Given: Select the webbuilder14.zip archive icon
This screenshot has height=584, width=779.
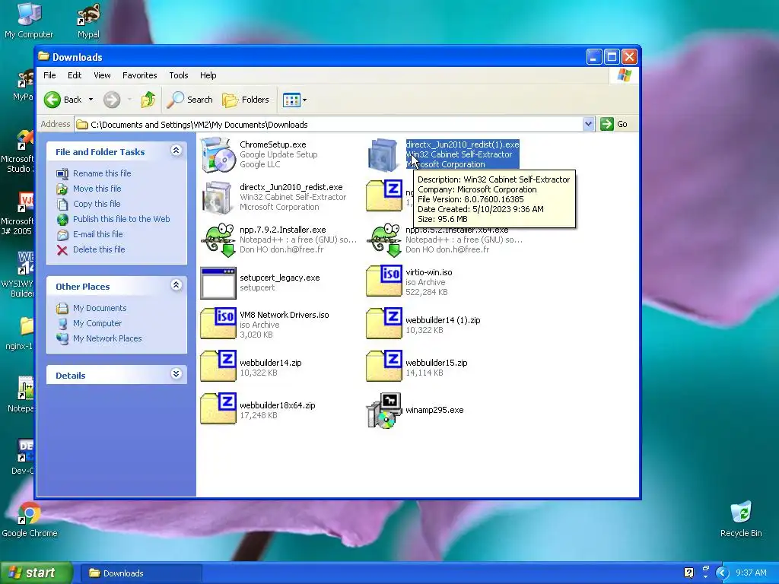Looking at the screenshot, I should click(x=218, y=366).
